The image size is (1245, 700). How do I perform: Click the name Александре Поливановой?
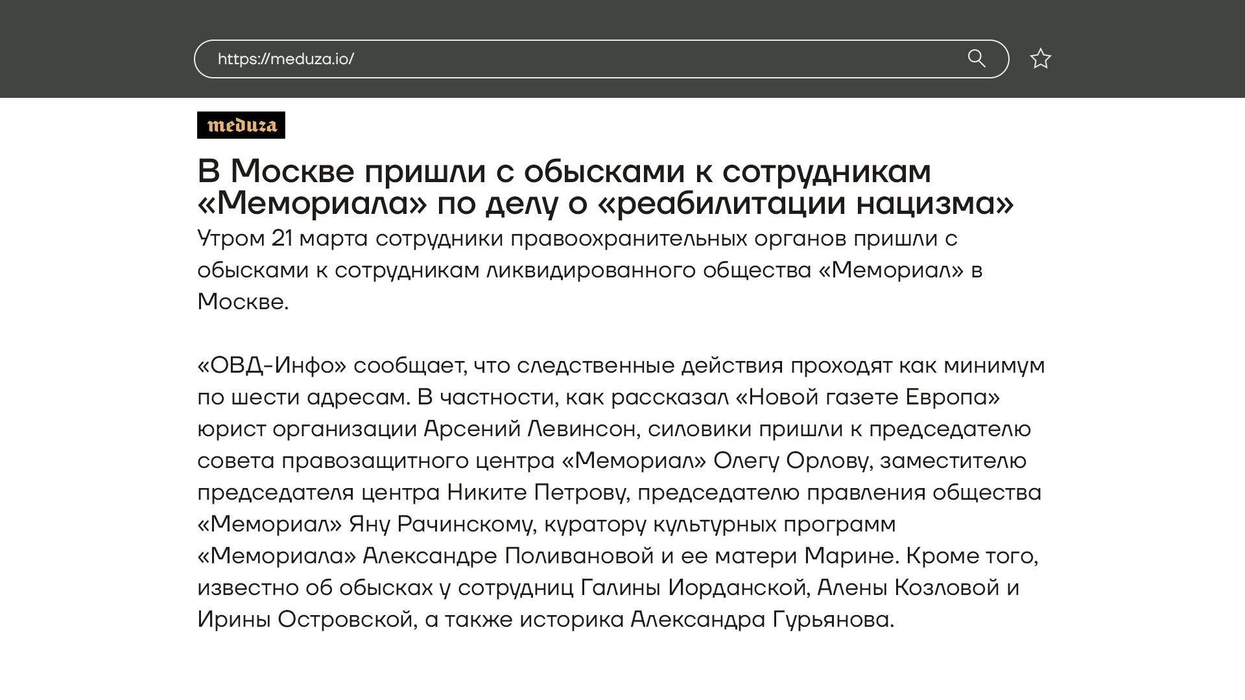click(508, 556)
